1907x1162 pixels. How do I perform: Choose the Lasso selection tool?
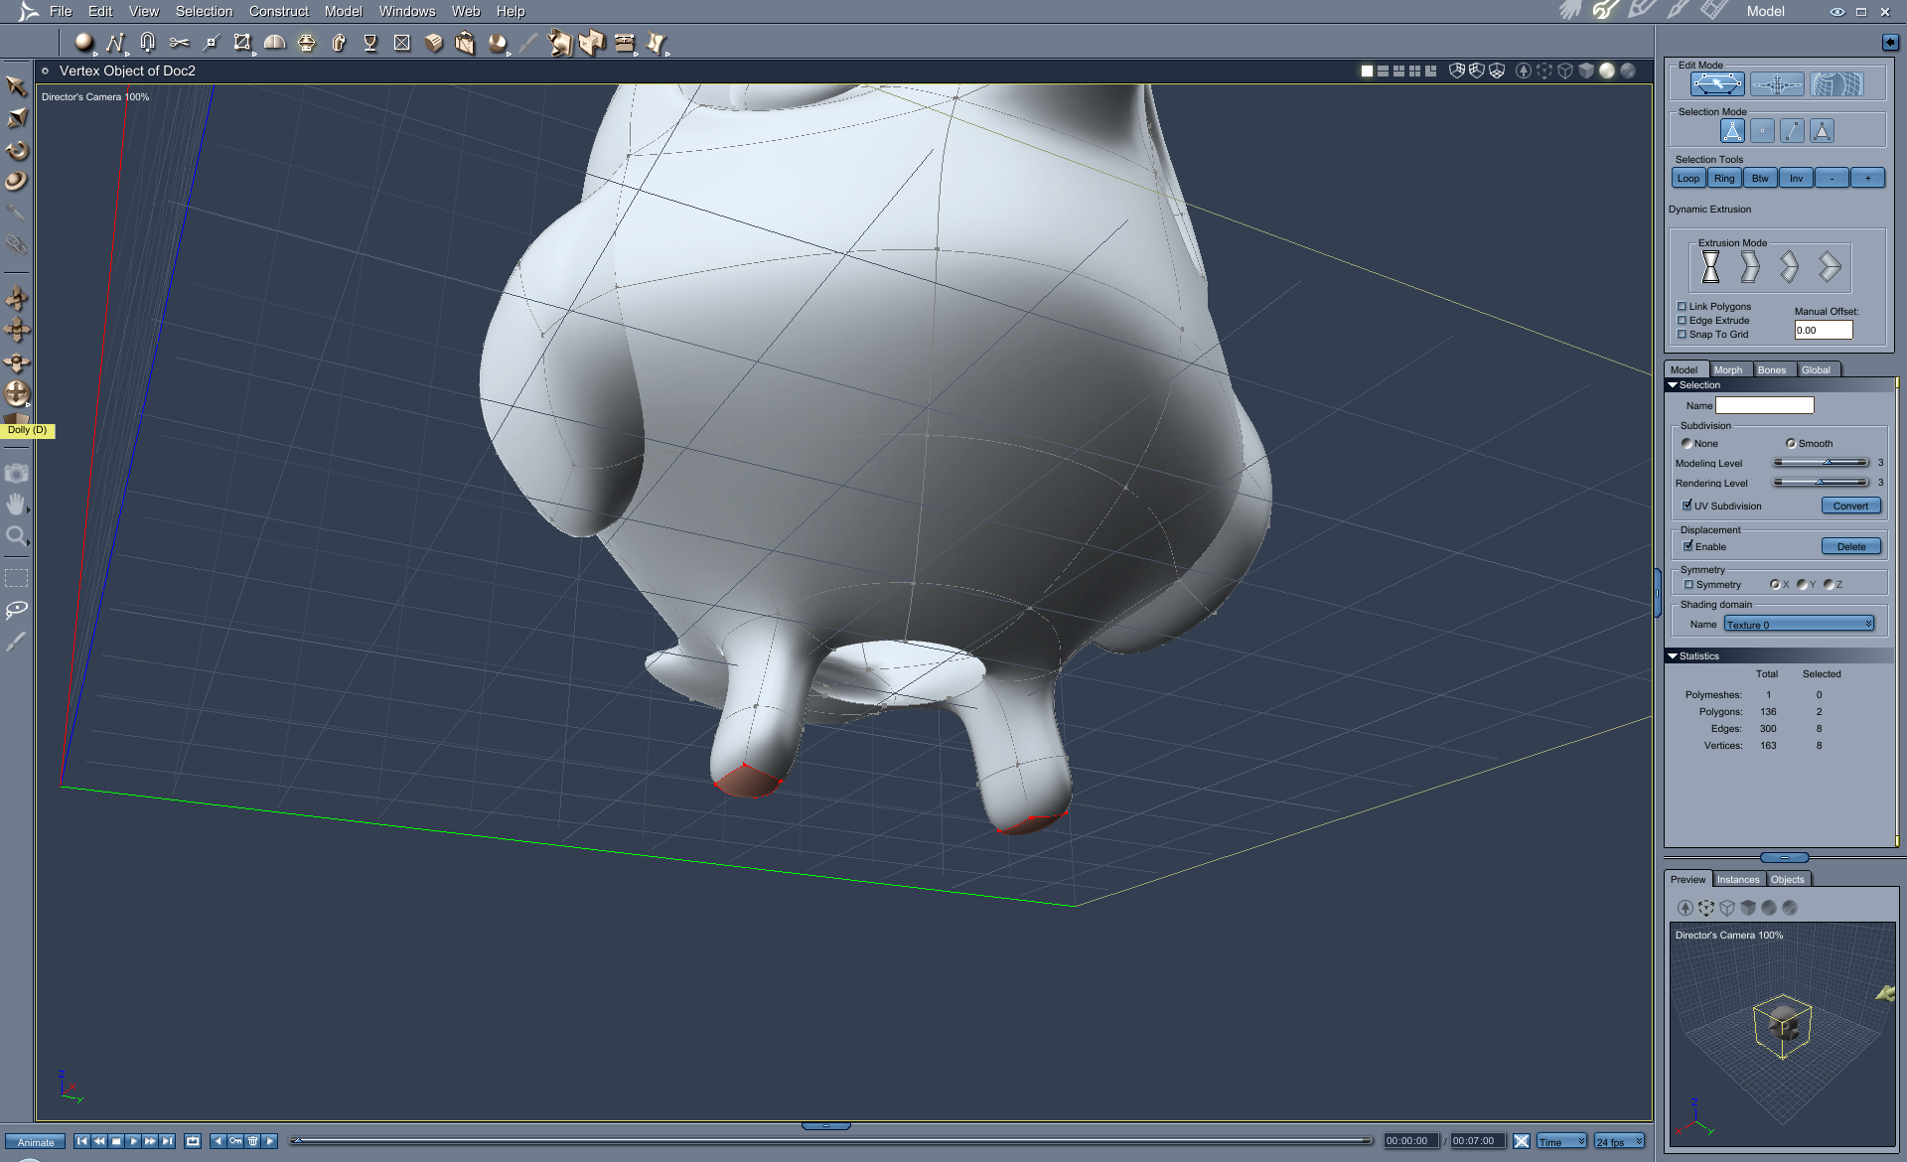(17, 609)
